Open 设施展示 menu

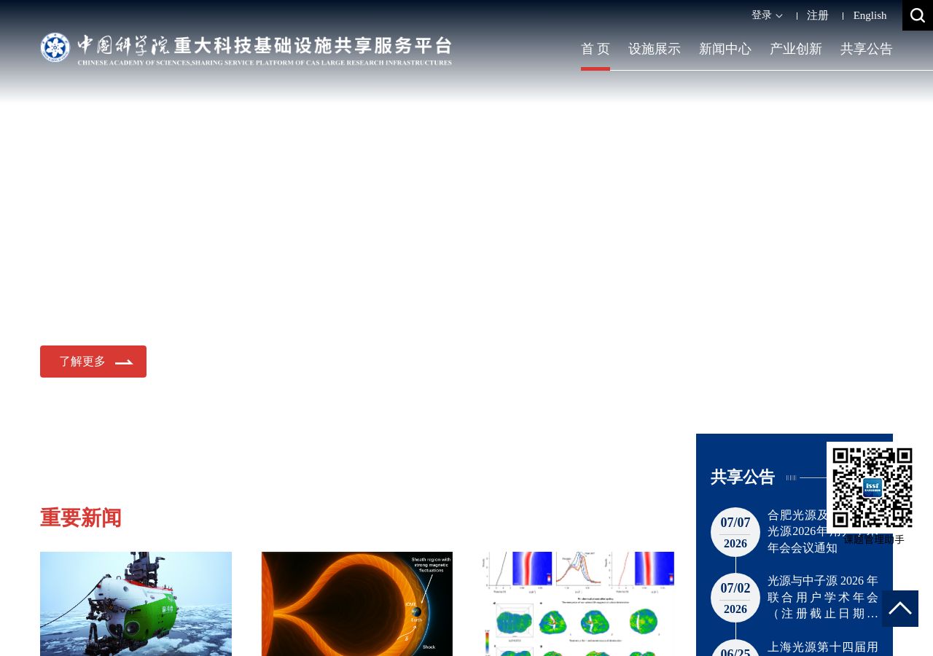(x=655, y=50)
